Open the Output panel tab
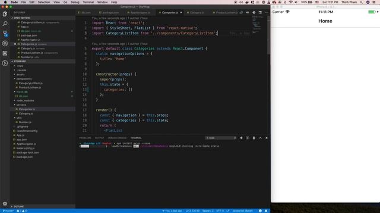Screen dimensions: 380x213 [99, 138]
